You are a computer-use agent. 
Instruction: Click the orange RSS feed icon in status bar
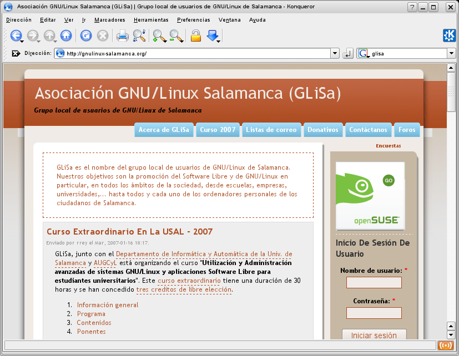pyautogui.click(x=445, y=345)
